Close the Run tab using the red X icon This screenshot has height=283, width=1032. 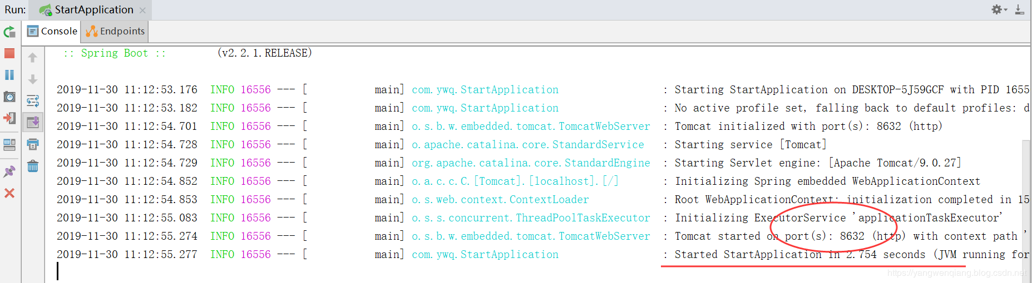[x=9, y=193]
